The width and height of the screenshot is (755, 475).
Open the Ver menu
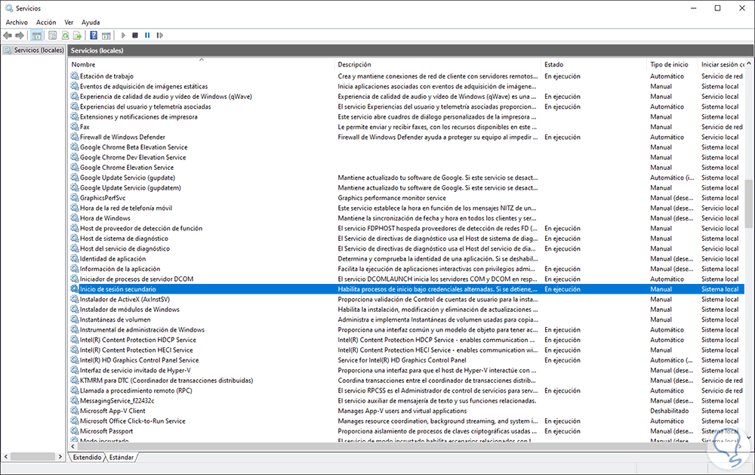click(x=69, y=22)
